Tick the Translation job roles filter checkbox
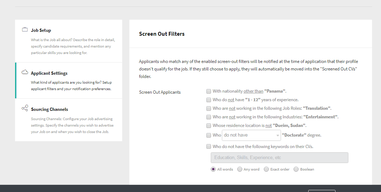The image size is (381, 192). (x=209, y=108)
